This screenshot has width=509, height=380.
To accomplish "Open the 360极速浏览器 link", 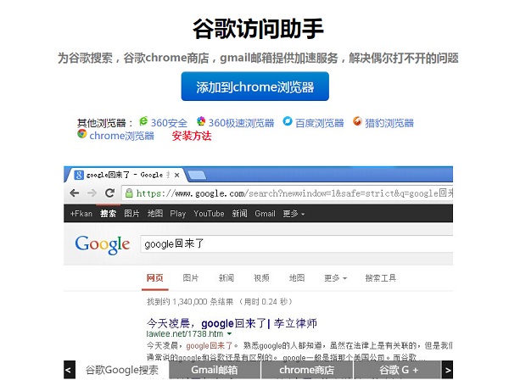I will tap(241, 123).
